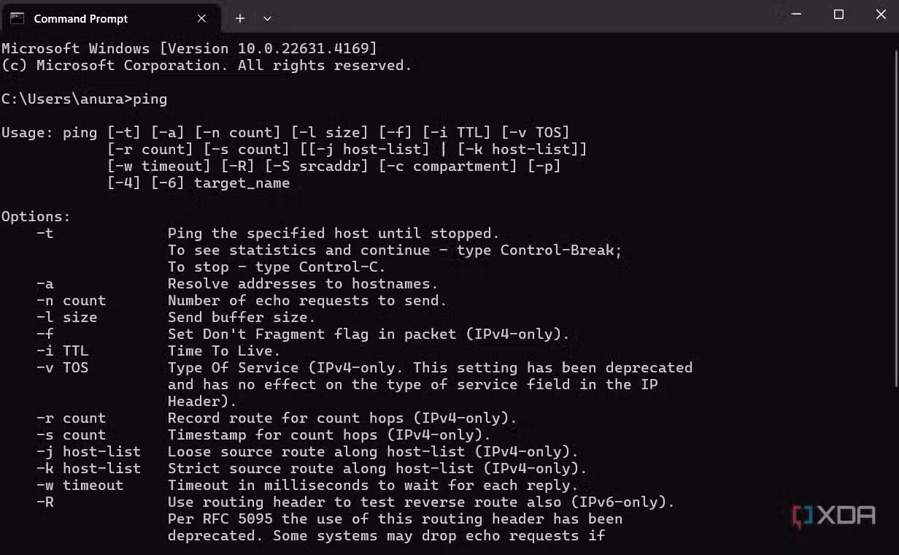899x555 pixels.
Task: Click the Command Prompt tab icon
Action: click(x=17, y=18)
